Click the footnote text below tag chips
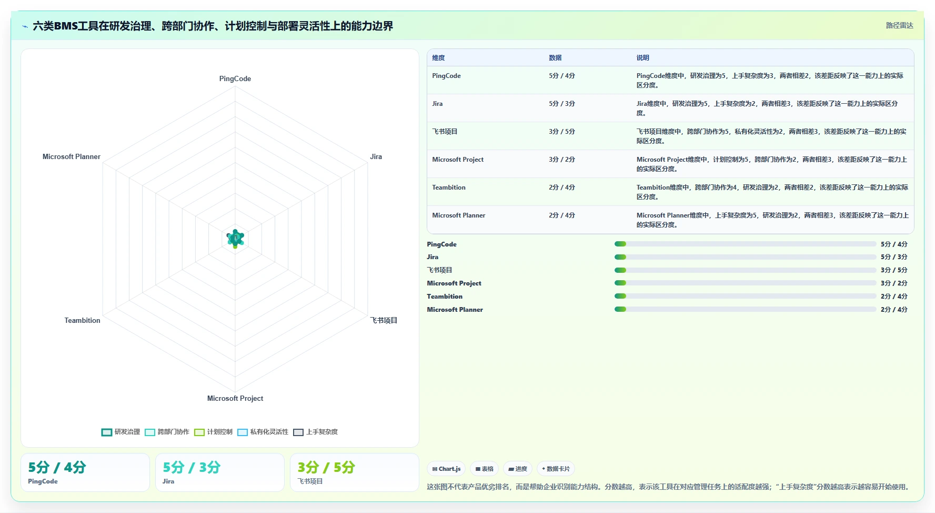 (669, 487)
